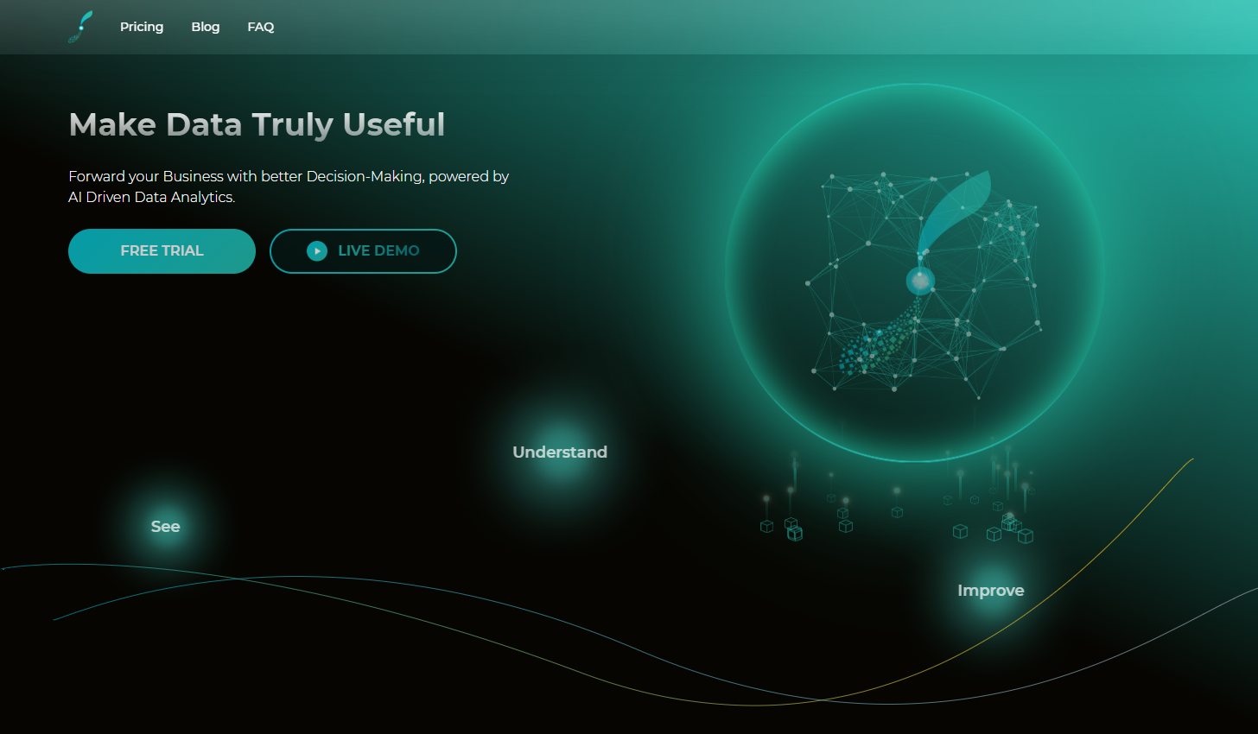Click the play icon in the LIVE DEMO button
Screen dimensions: 1258x734
317,251
